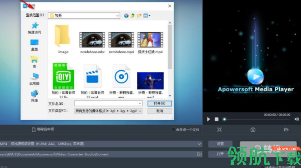Click the Cancel (取消) button

pyautogui.click(x=160, y=111)
